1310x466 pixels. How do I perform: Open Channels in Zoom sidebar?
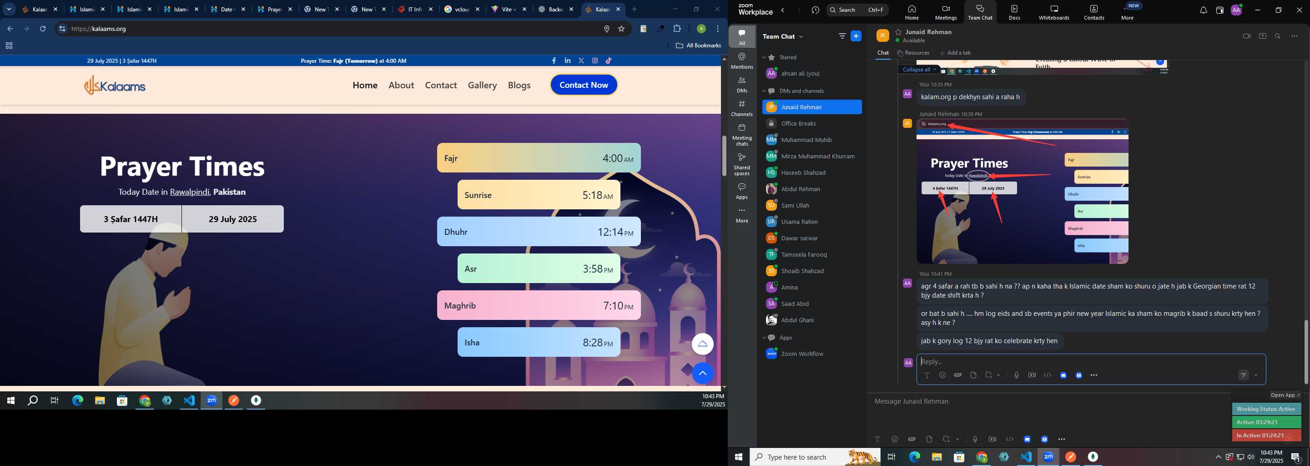click(742, 108)
